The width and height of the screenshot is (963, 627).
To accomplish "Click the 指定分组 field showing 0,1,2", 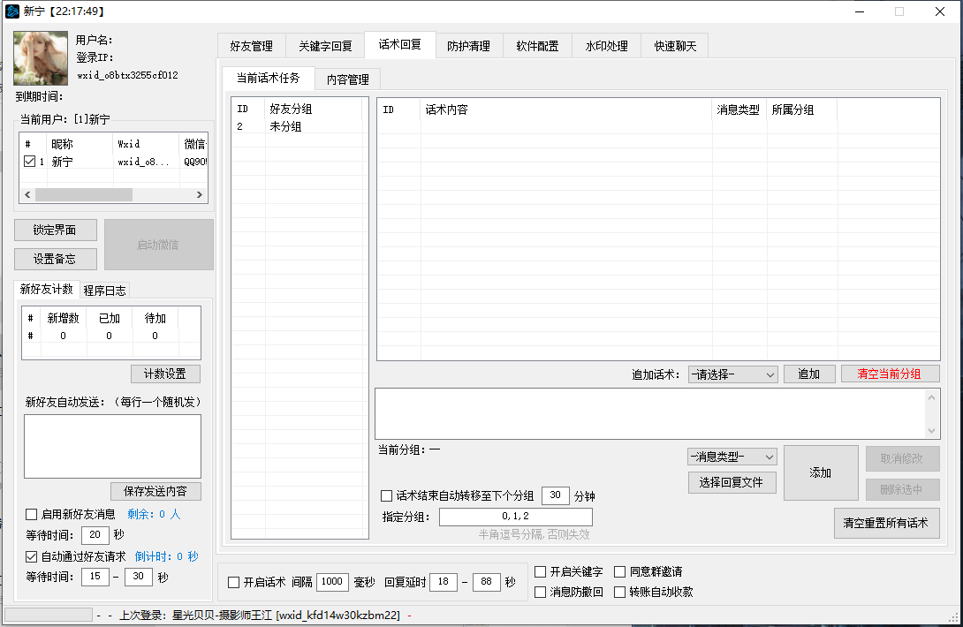I will 516,517.
